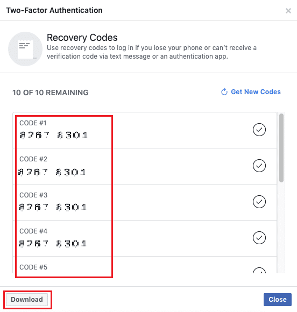Click the recovery codes scrollbar thumb

pos(281,147)
